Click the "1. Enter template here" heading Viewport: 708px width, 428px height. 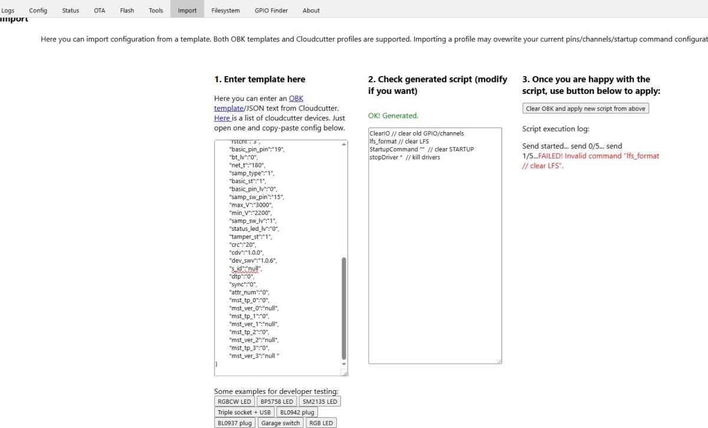(260, 79)
